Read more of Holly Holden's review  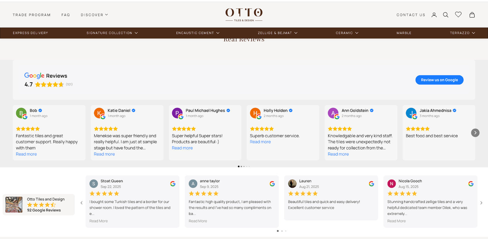260,142
